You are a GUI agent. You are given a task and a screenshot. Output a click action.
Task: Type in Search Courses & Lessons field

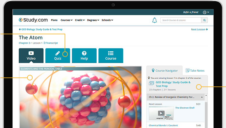181,20
